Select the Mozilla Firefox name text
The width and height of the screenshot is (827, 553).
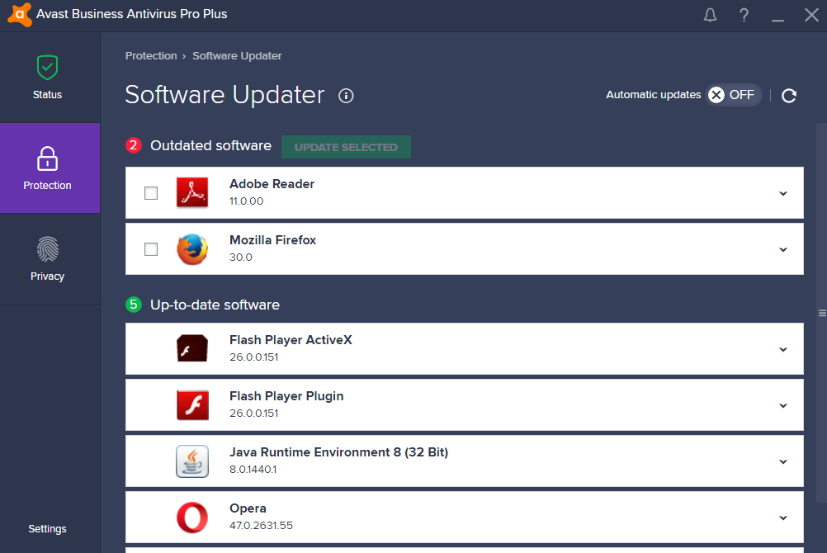pos(272,240)
